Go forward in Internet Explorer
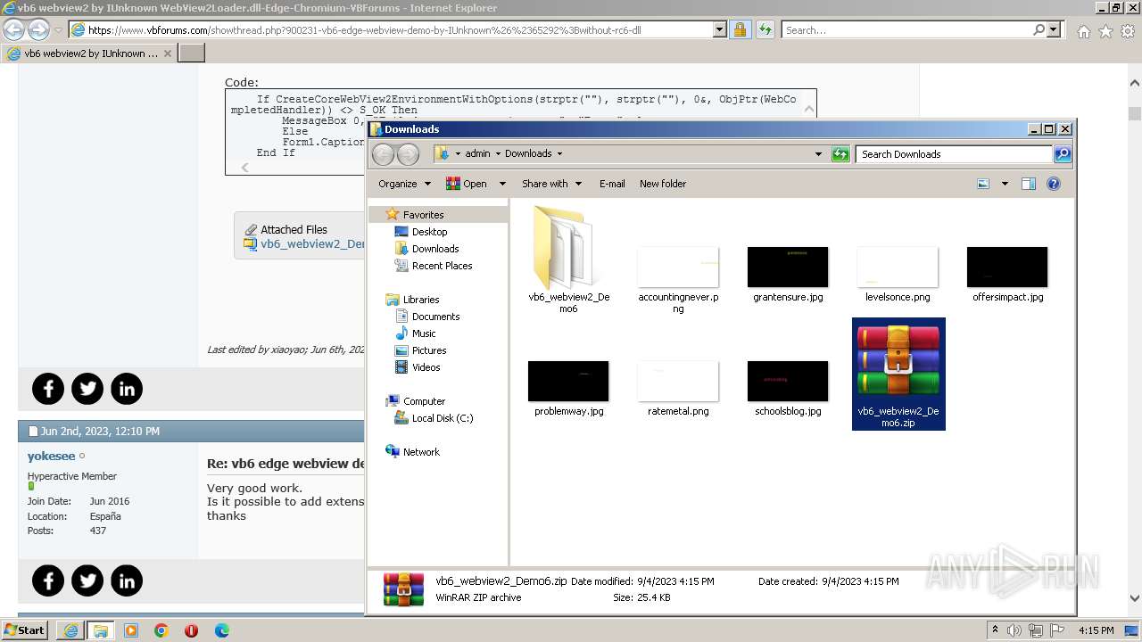This screenshot has height=642, width=1142. coord(38,29)
